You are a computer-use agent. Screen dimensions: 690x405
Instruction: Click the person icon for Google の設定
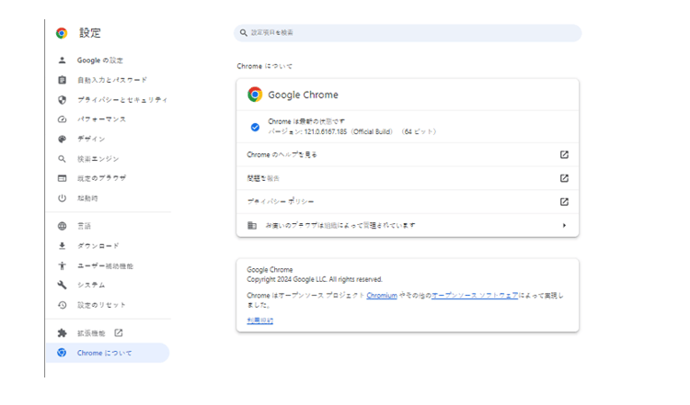[62, 61]
